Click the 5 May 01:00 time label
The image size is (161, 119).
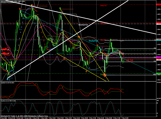click(77, 118)
